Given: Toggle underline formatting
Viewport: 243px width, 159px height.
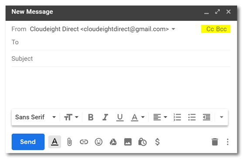Looking at the screenshot, I should pyautogui.click(x=120, y=117).
